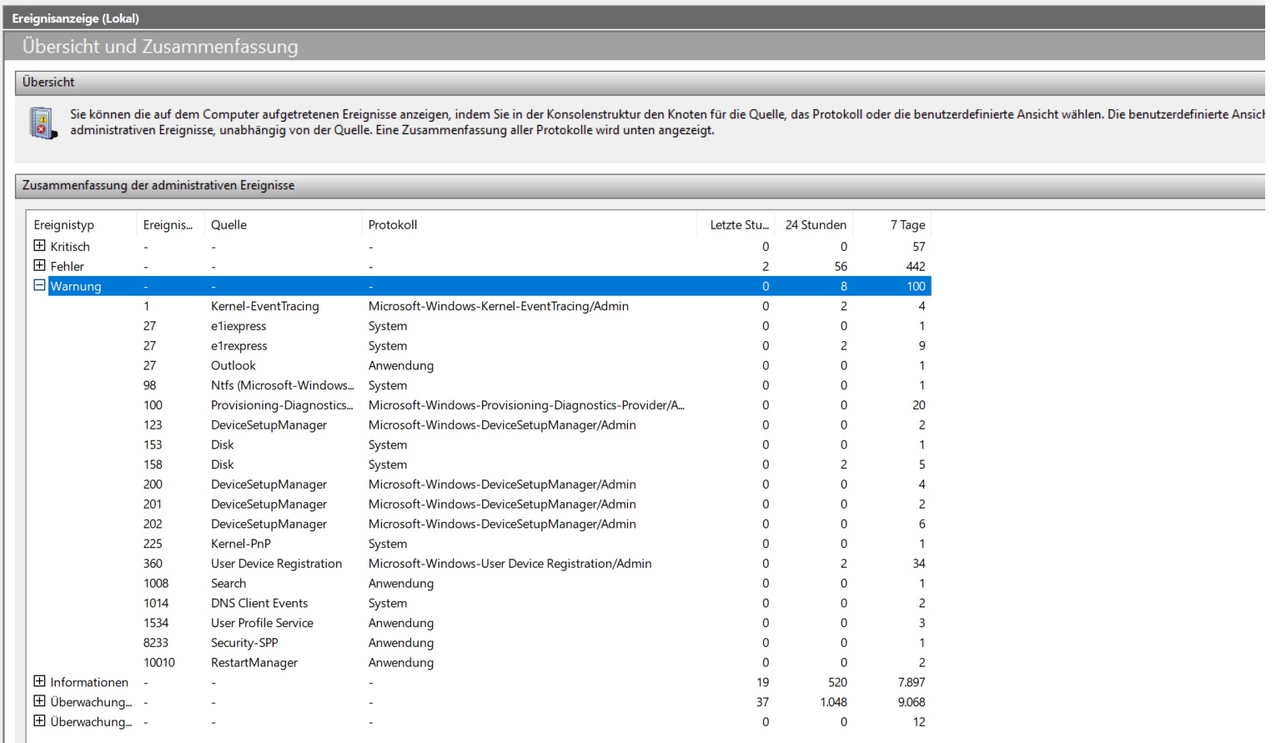
Task: Expand the Überwachung row with 9.068 events
Action: pyautogui.click(x=39, y=701)
